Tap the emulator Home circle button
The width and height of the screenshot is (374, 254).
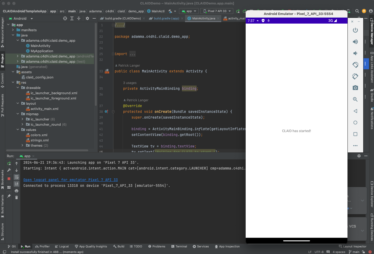tap(355, 123)
